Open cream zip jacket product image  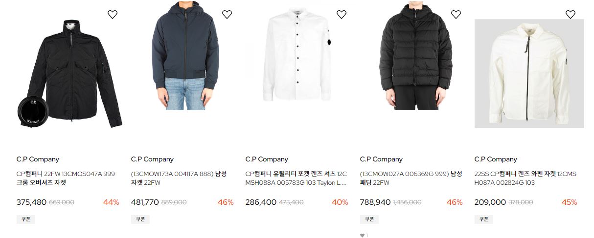(529, 74)
